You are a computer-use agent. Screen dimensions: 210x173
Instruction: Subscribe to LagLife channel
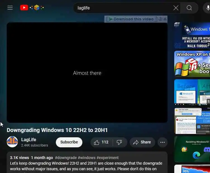(69, 142)
